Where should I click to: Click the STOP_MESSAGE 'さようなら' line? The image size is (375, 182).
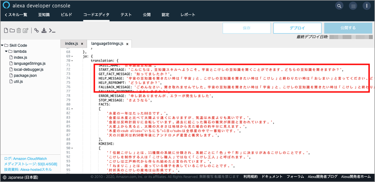126,100
